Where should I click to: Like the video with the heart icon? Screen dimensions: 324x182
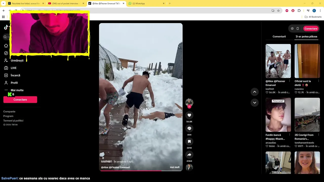coord(189,115)
